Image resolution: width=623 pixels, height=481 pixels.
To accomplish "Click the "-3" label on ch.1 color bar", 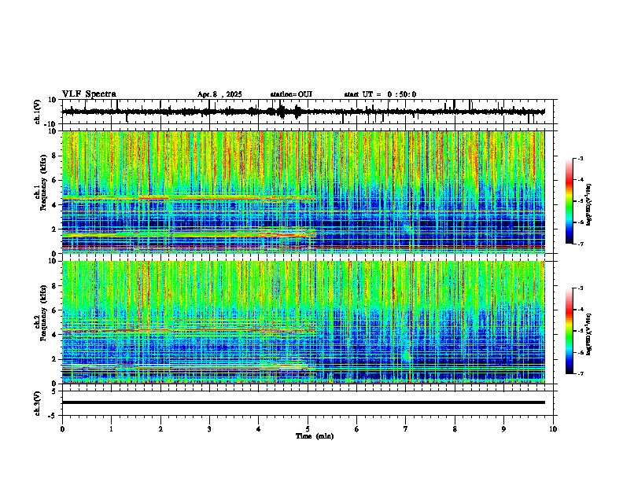I will 580,159.
